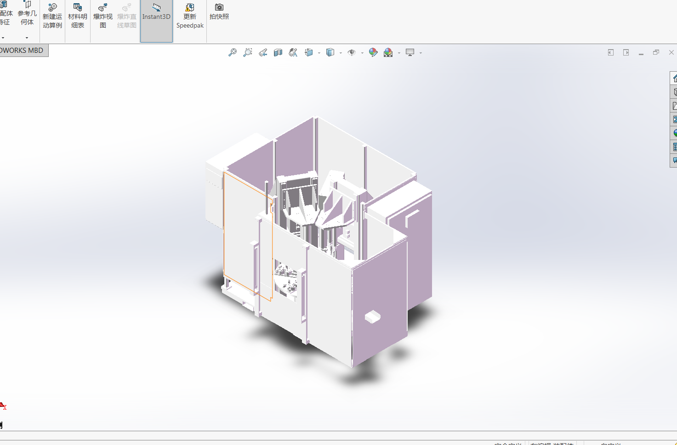Open New Motion Study (新建运动算例)
The width and height of the screenshot is (677, 445).
52,16
